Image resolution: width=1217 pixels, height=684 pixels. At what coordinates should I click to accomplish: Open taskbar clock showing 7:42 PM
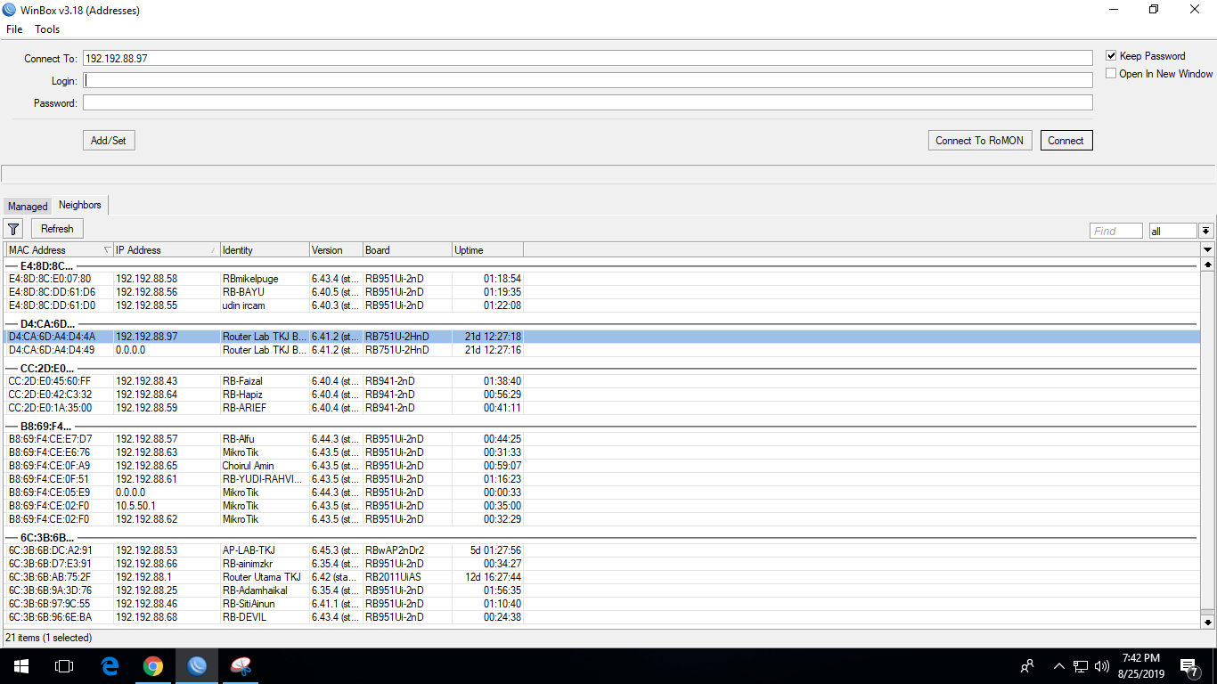click(1141, 665)
